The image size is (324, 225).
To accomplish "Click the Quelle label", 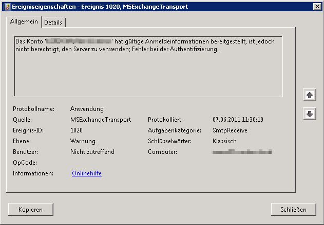I will click(x=22, y=120).
